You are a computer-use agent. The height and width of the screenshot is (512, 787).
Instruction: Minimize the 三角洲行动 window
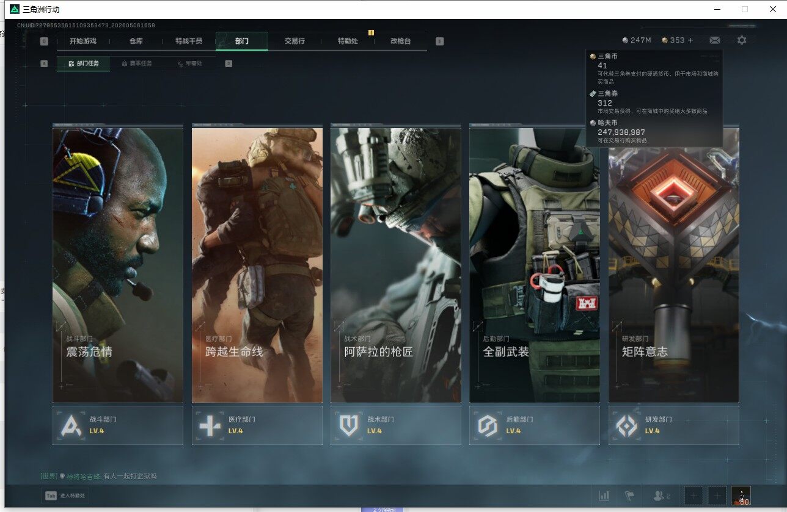point(717,9)
